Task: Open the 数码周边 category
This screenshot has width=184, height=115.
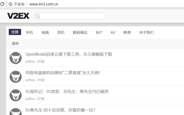Action: click(x=80, y=33)
